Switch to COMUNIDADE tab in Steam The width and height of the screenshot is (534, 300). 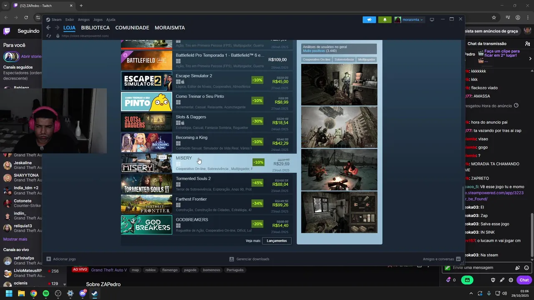(132, 27)
